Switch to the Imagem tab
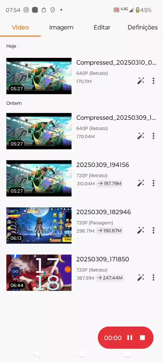Image resolution: width=163 pixels, height=363 pixels. pyautogui.click(x=61, y=27)
